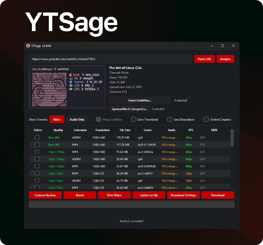The height and width of the screenshot is (245, 263).
Task: Close the YTSage window
Action: (x=233, y=46)
